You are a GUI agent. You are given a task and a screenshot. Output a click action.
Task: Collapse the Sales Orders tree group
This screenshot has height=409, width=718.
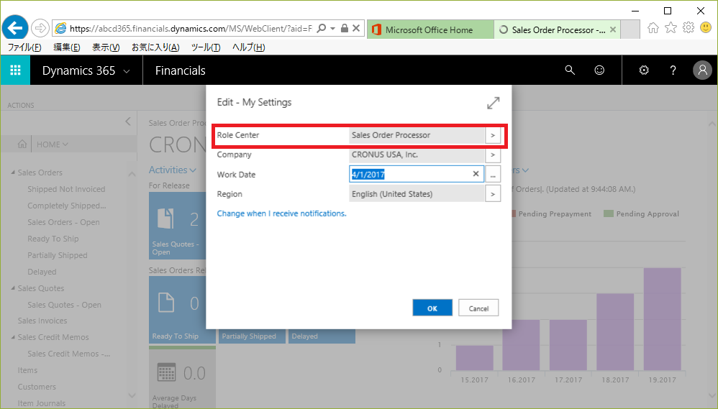[x=13, y=173]
